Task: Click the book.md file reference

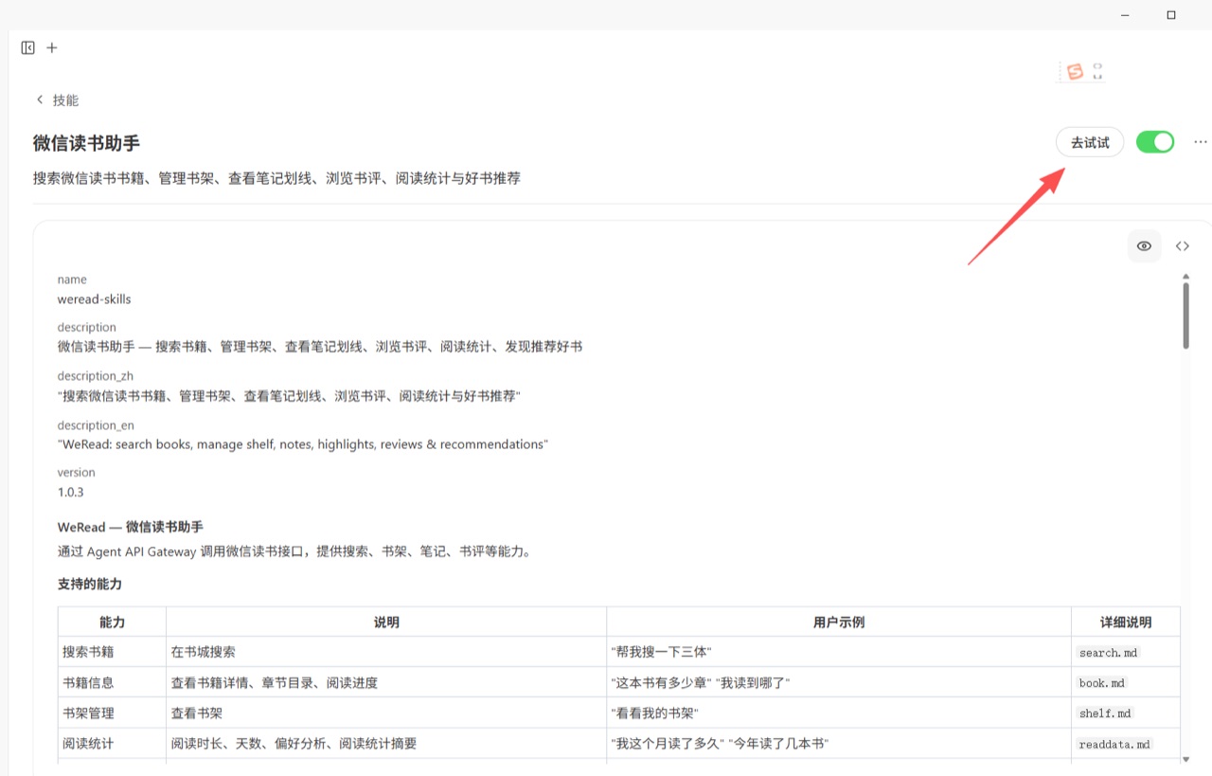Action: pos(1103,682)
